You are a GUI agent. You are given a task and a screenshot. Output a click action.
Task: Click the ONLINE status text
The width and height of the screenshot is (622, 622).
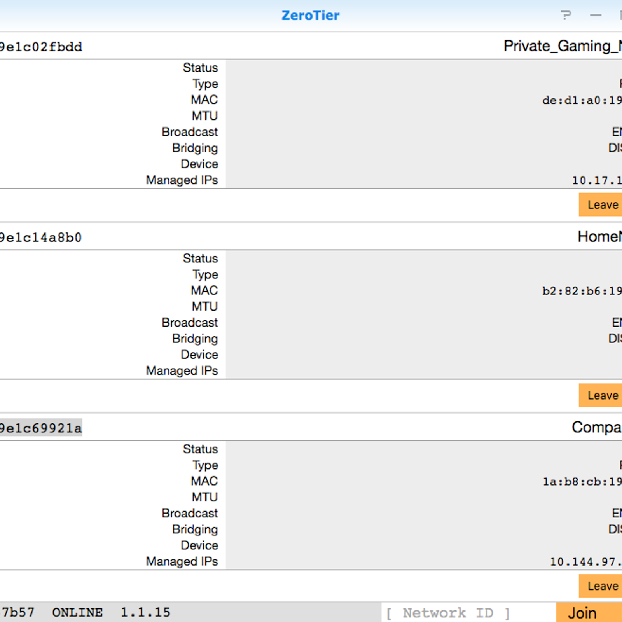pos(77,612)
